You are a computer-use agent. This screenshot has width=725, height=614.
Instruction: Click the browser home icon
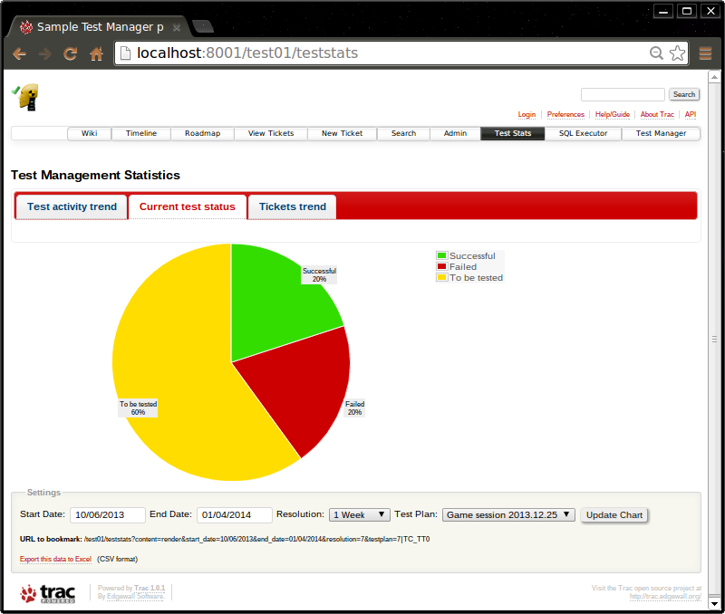pos(95,53)
